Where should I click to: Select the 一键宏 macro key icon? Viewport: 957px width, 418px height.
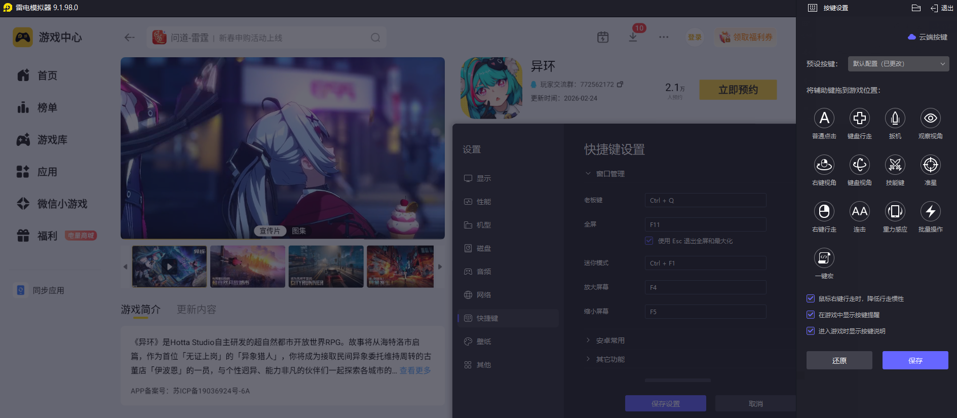[824, 258]
